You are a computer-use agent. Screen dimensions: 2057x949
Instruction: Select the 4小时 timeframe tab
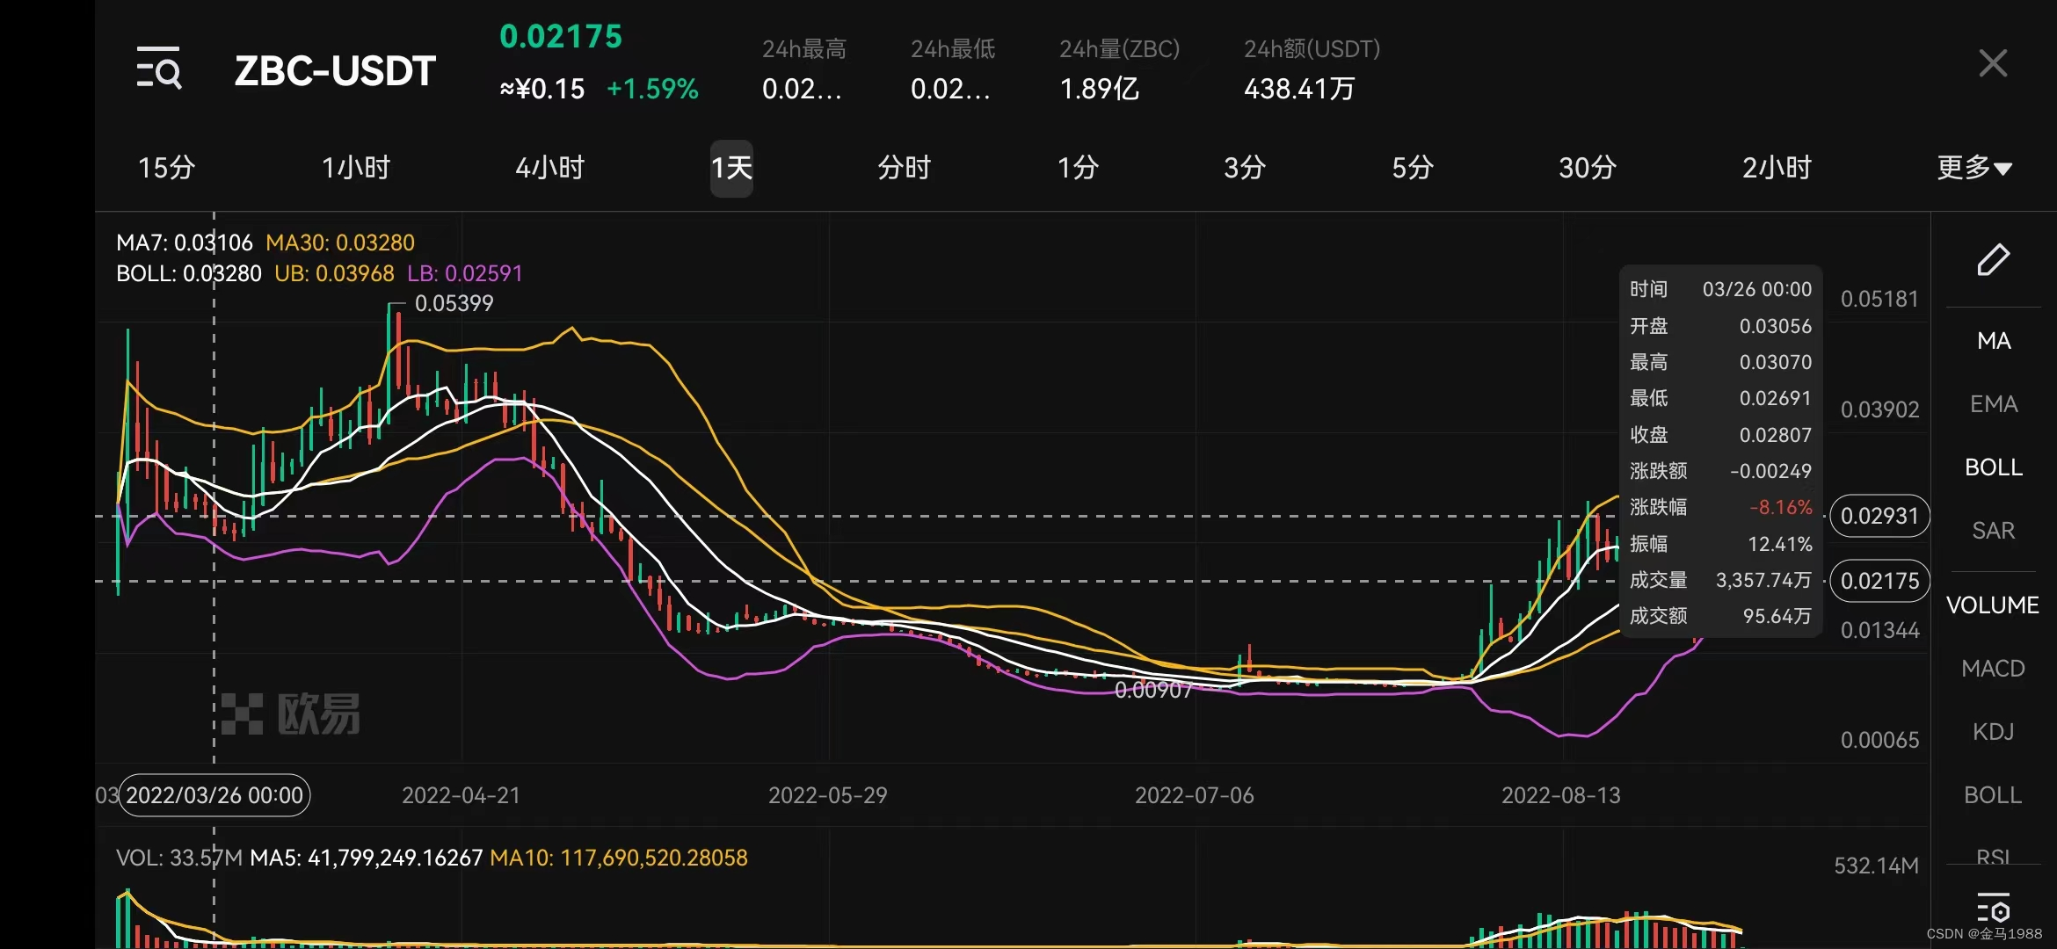[549, 168]
